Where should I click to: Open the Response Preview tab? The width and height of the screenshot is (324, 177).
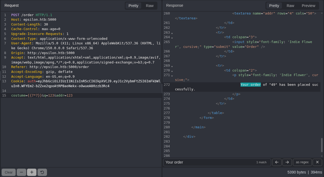[x=308, y=6]
